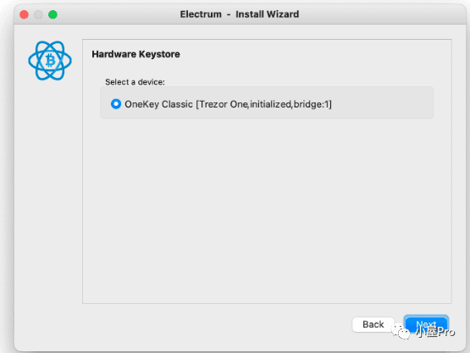Click the blank sidebar below Electrum logo
470x353 pixels.
[48, 195]
